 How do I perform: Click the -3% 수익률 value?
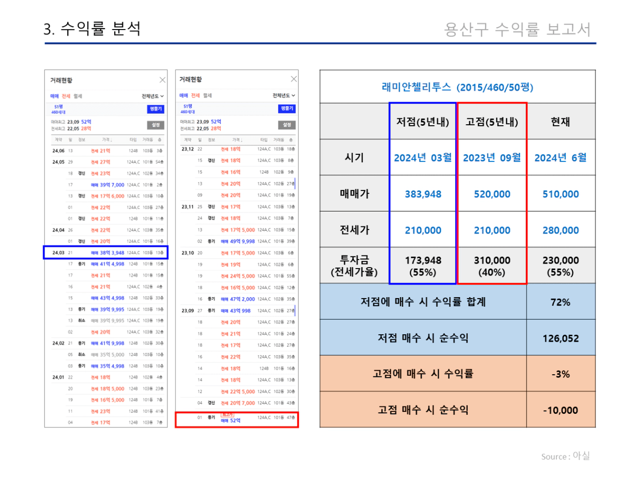[561, 374]
